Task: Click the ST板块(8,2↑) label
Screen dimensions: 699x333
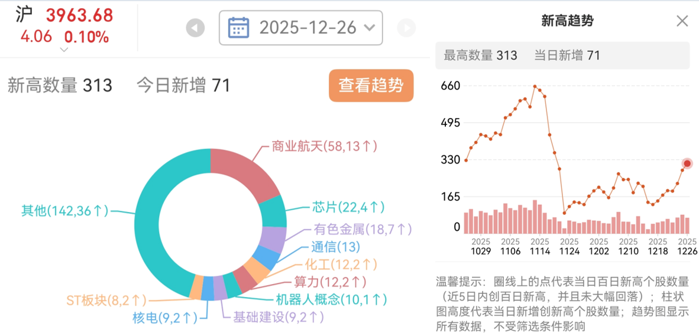Action: [x=106, y=301]
